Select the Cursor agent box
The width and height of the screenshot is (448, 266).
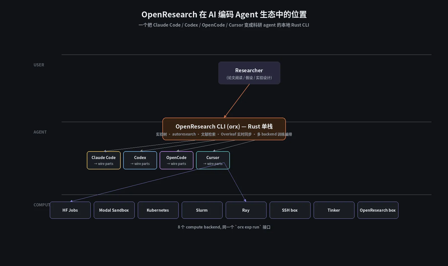click(213, 160)
